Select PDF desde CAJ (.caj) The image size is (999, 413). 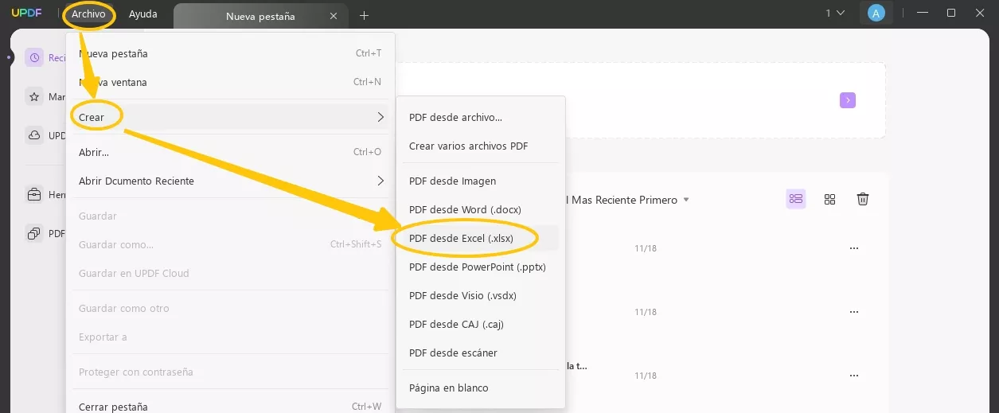(480, 324)
